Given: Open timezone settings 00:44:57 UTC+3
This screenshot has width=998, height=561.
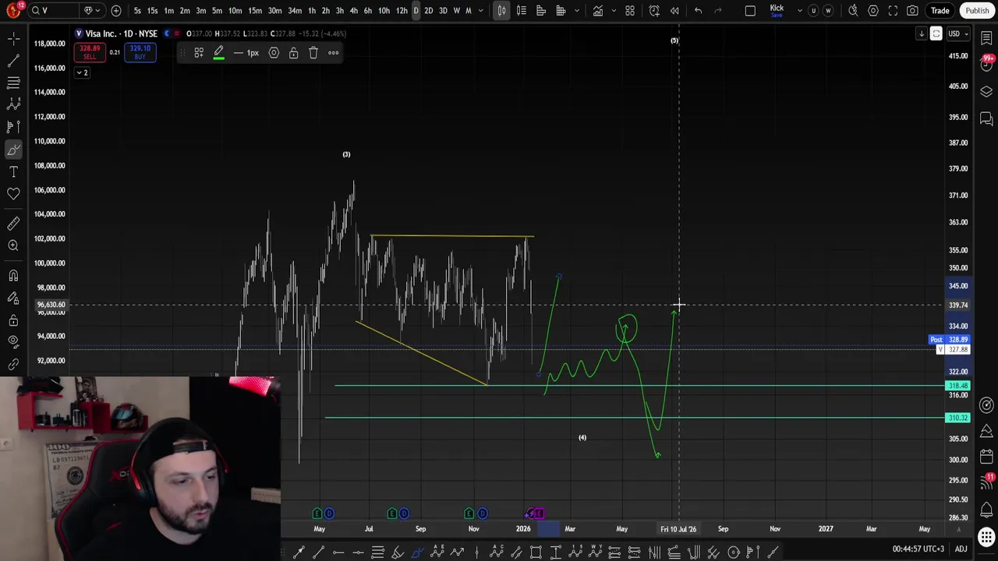Looking at the screenshot, I should coord(918,549).
